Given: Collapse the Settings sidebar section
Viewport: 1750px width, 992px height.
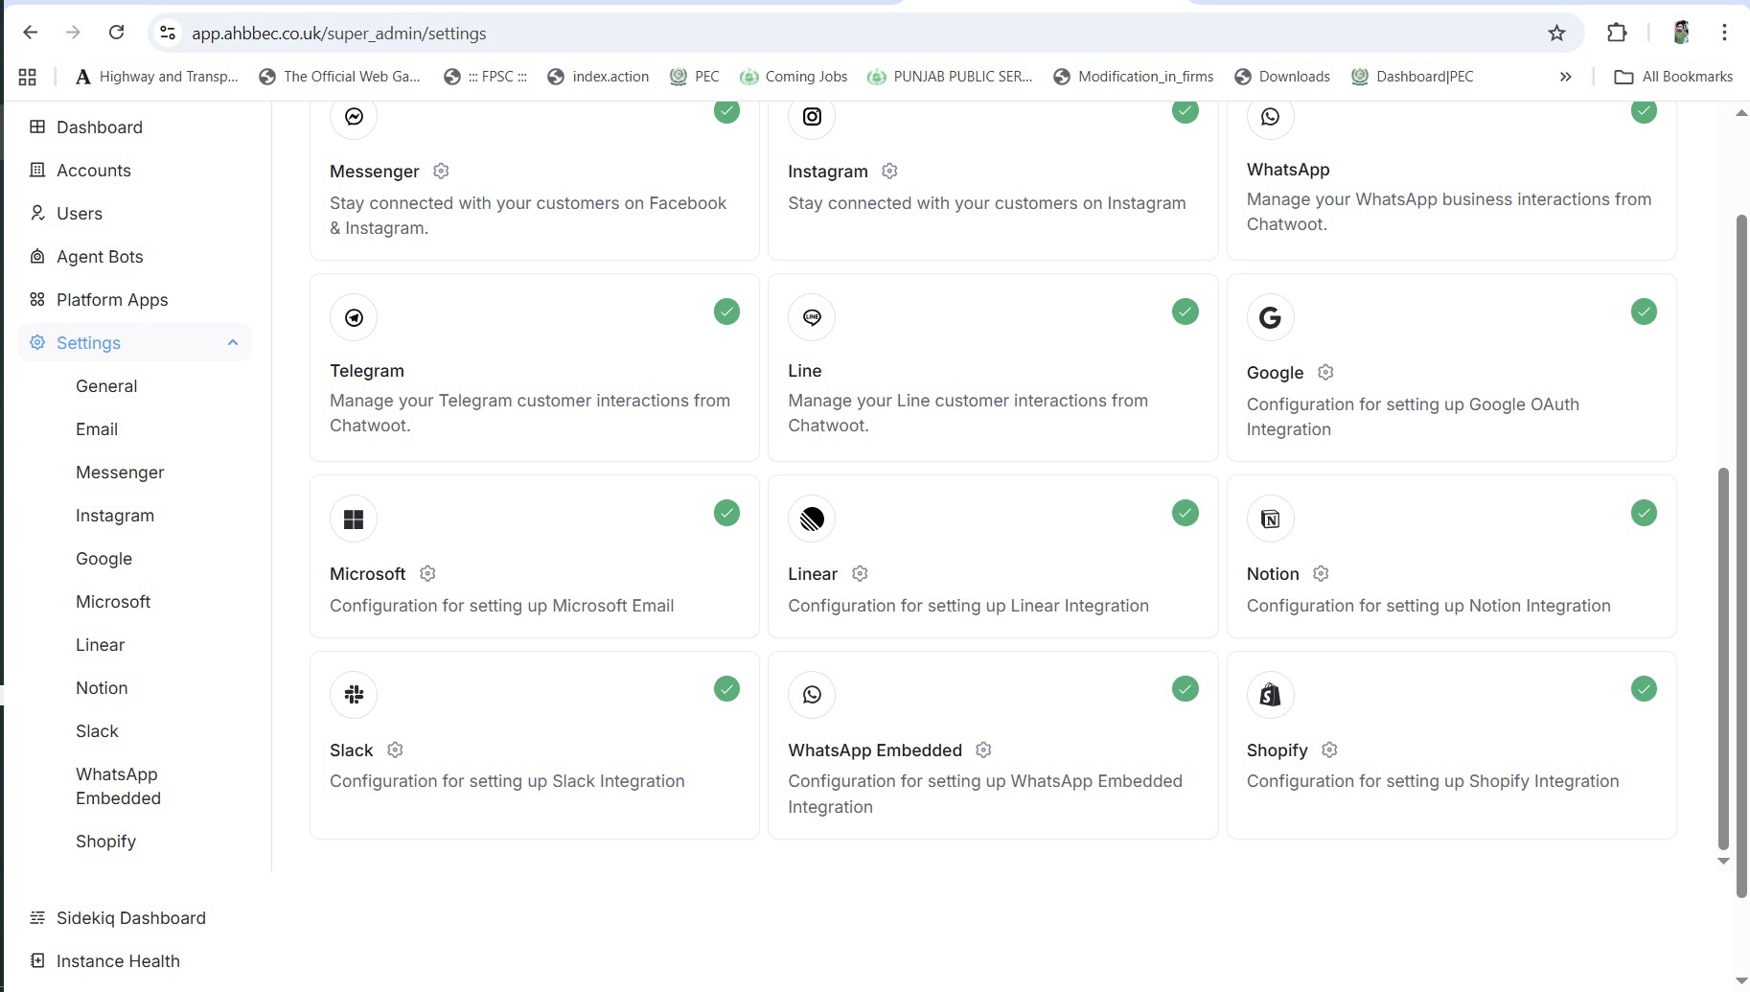Looking at the screenshot, I should click(x=232, y=343).
